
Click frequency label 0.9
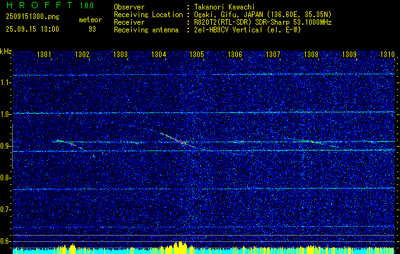4,146
